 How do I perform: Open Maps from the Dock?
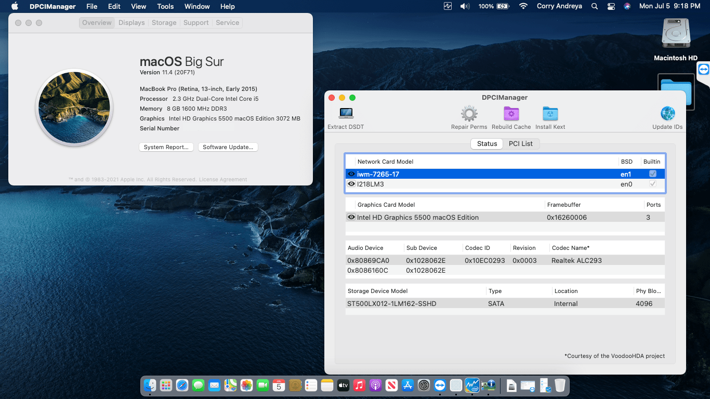pyautogui.click(x=230, y=385)
